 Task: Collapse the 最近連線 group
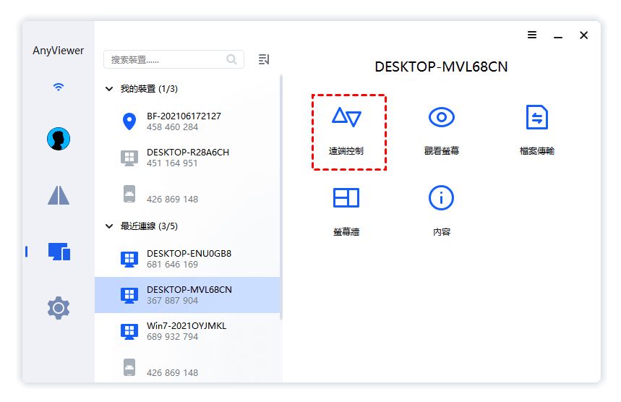[x=109, y=226]
